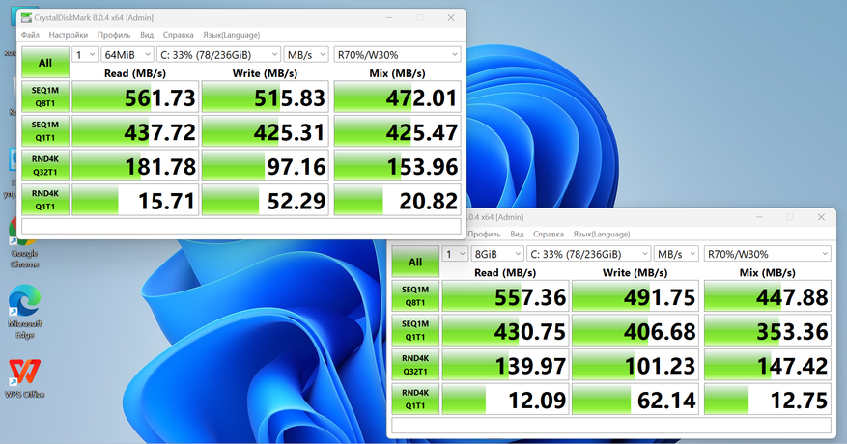This screenshot has height=444, width=847.
Task: Click CrystalDiskMark title icon in 64MiB window
Action: point(26,17)
